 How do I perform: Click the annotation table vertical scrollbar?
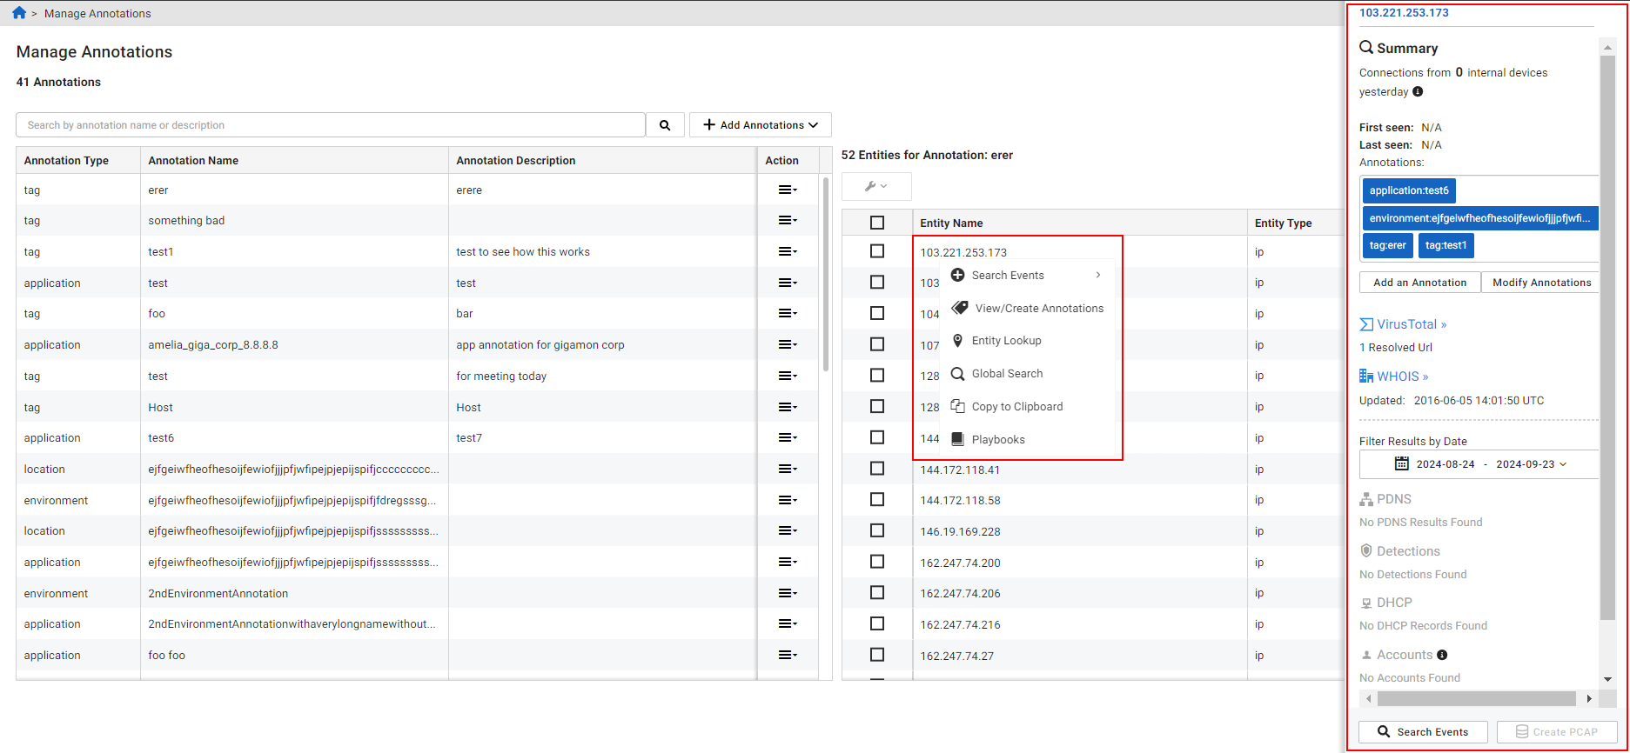click(x=825, y=274)
